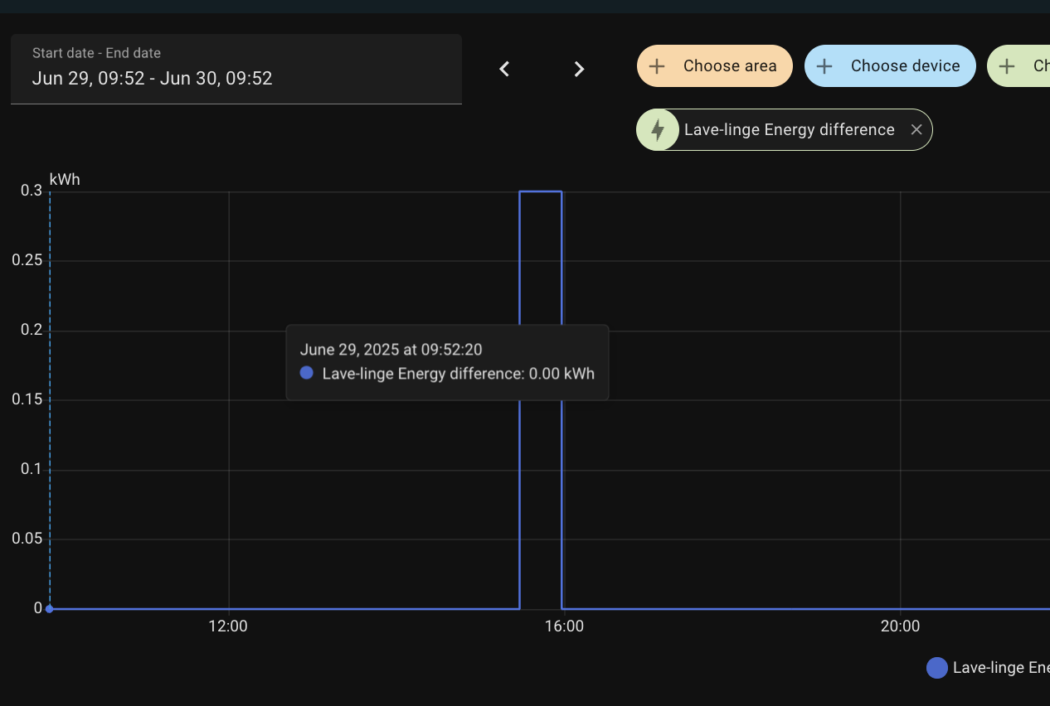Click the Lave-linge legend text below chart
This screenshot has width=1050, height=706.
(1000, 668)
